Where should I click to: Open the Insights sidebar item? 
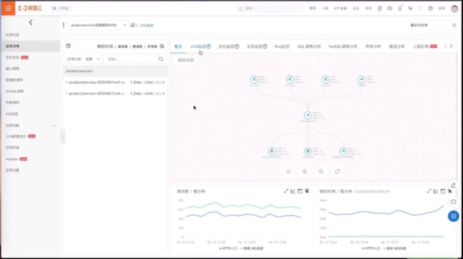(x=12, y=159)
